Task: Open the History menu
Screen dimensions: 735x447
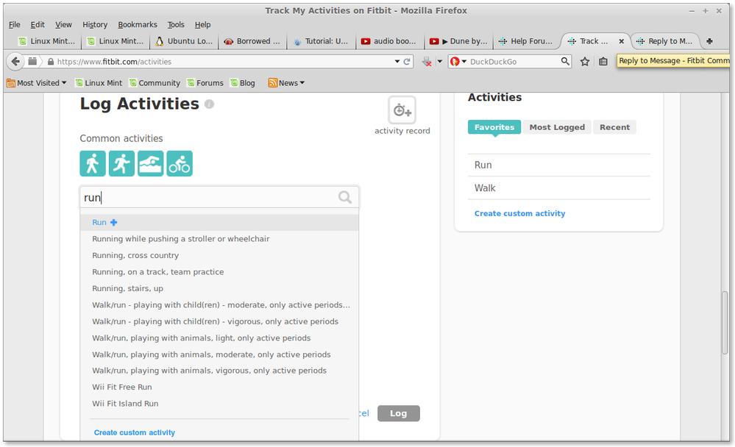Action: click(95, 24)
